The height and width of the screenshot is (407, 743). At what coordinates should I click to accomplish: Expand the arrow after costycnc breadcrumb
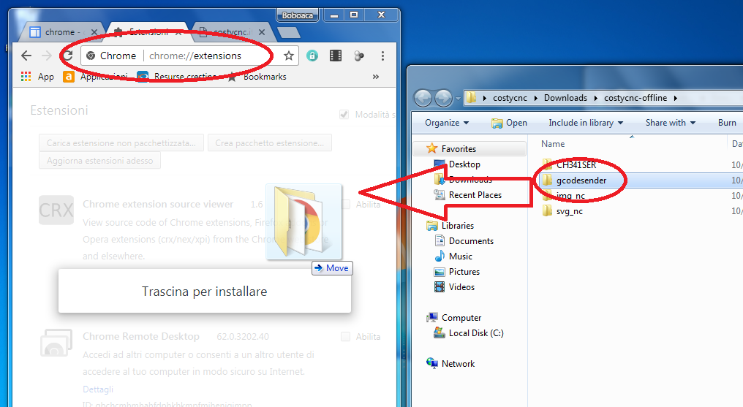click(535, 99)
